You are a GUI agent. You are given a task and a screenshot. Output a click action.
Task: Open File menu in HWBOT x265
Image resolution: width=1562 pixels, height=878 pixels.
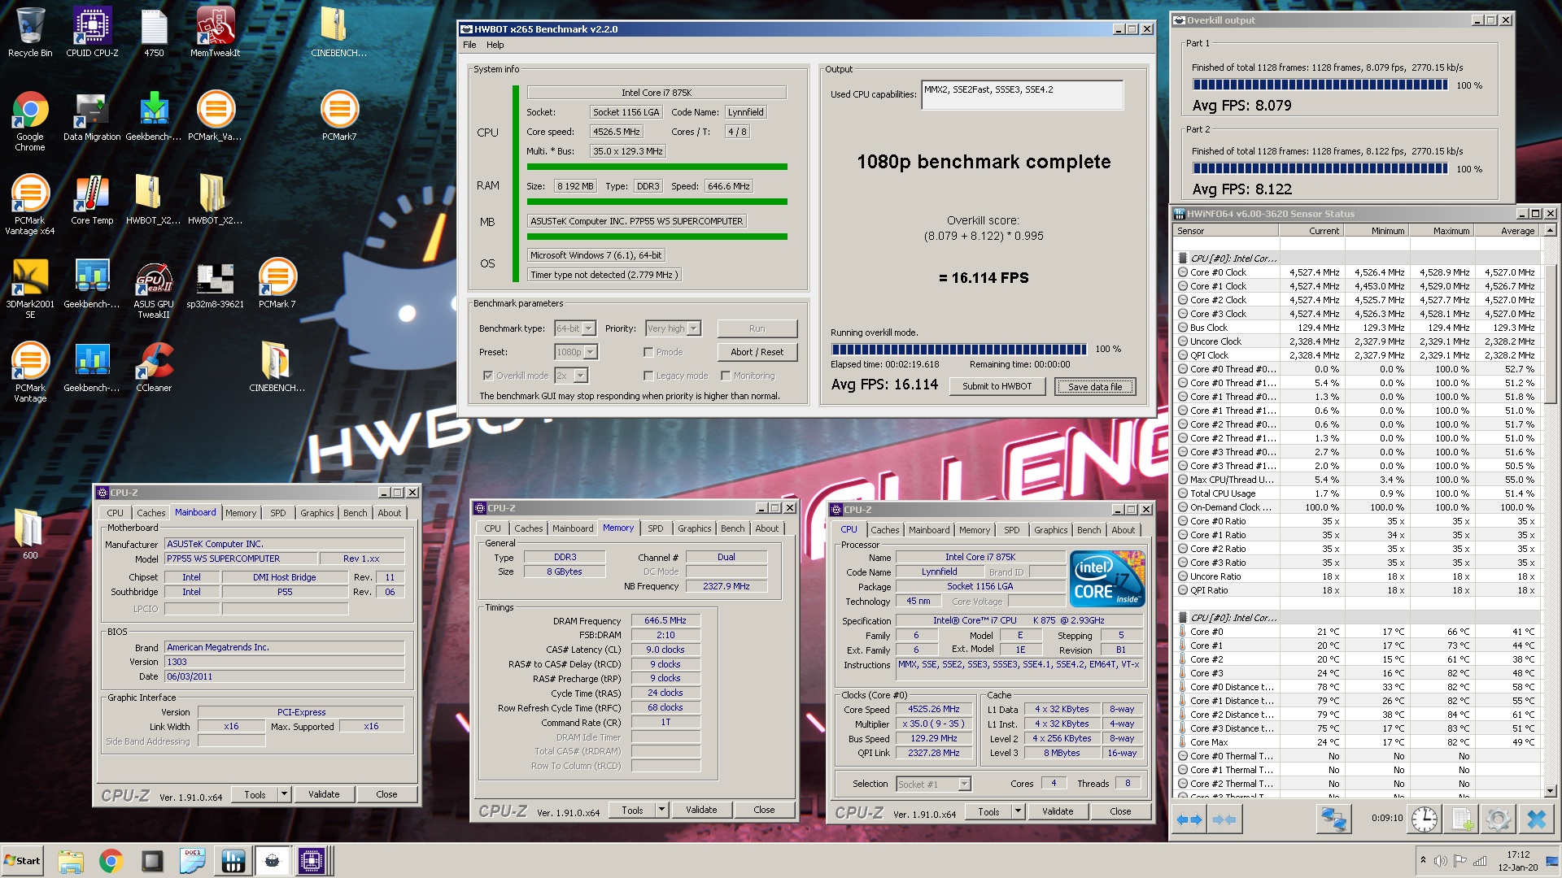pos(469,45)
